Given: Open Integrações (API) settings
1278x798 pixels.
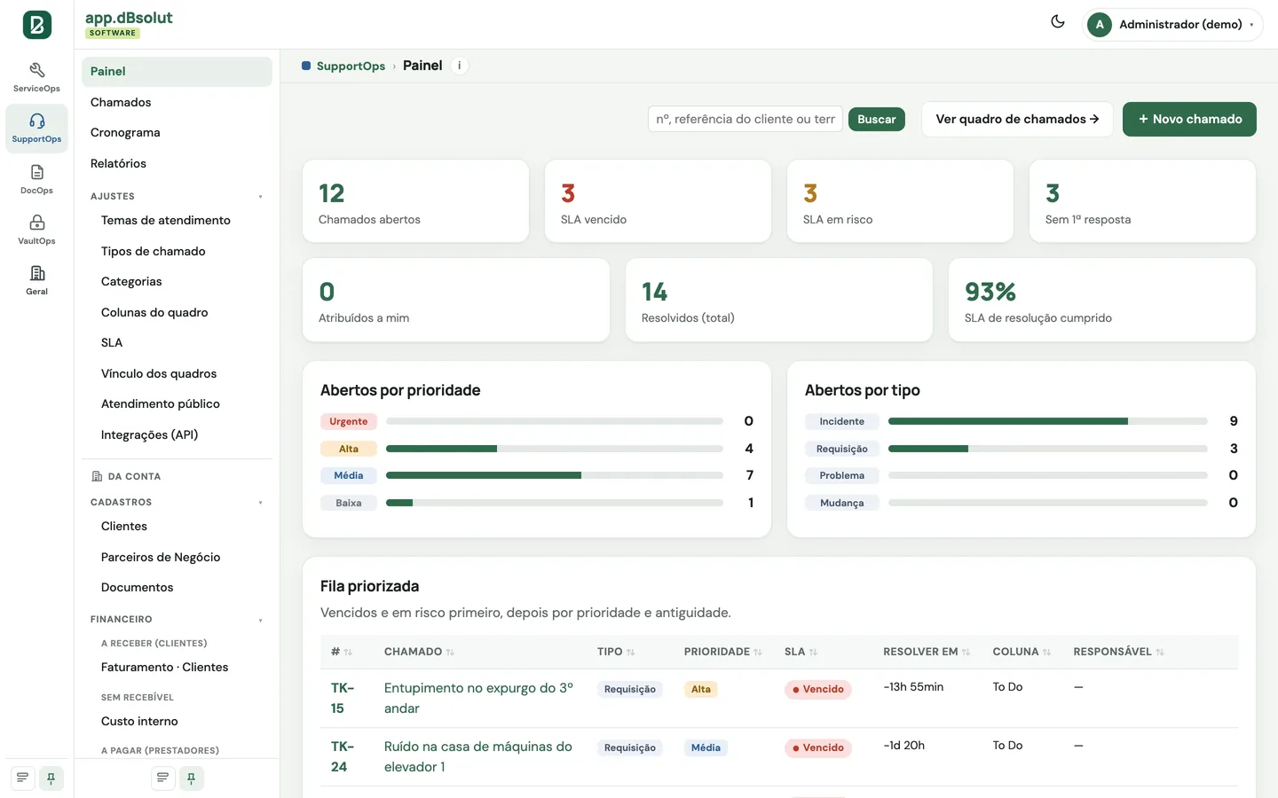Looking at the screenshot, I should point(182,434).
